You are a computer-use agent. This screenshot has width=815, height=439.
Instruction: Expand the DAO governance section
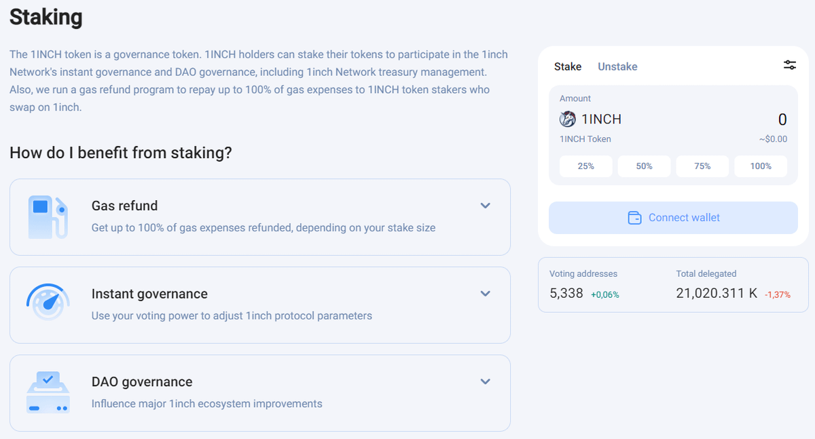pos(485,381)
